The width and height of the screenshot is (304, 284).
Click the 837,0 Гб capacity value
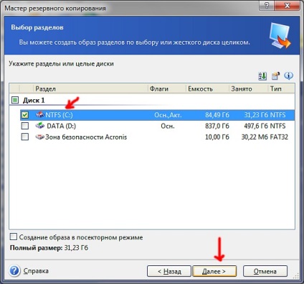pos(217,126)
